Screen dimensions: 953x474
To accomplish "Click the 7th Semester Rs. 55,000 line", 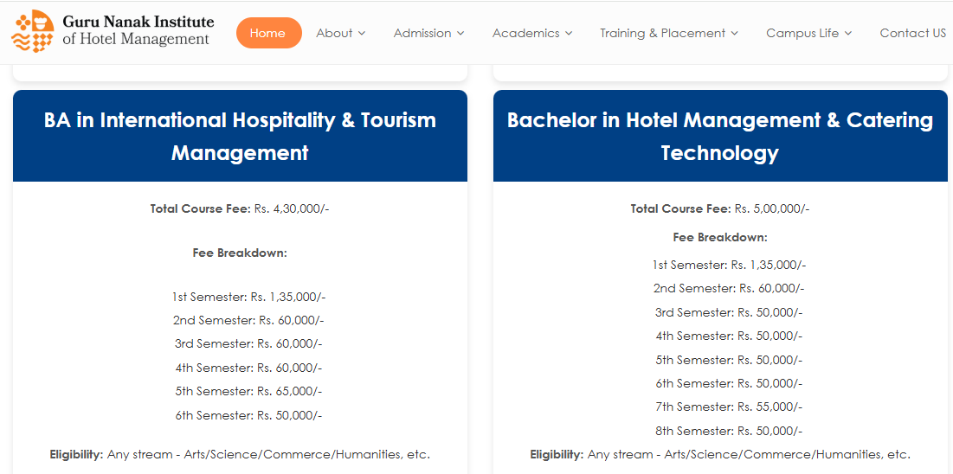I will 728,407.
